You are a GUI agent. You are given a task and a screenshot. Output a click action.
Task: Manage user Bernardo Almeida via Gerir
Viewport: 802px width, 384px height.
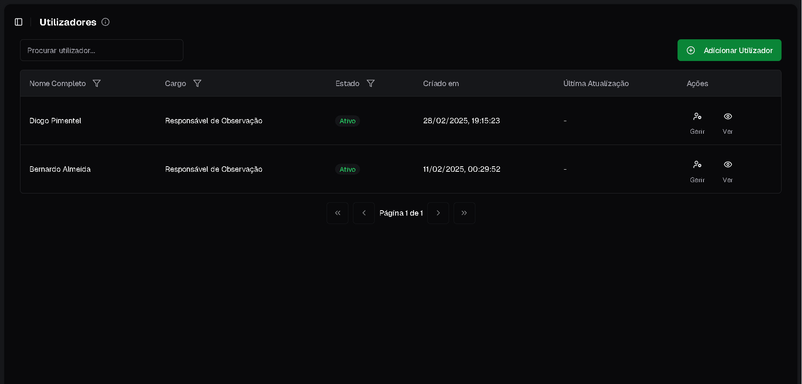697,170
